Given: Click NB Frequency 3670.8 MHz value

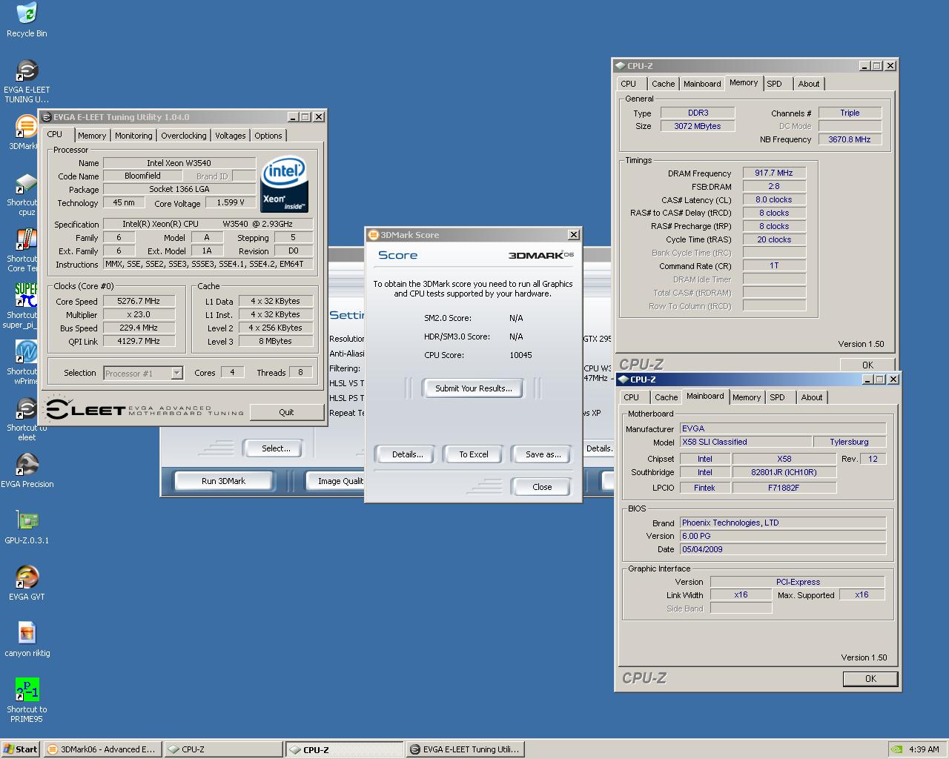Looking at the screenshot, I should click(x=850, y=139).
